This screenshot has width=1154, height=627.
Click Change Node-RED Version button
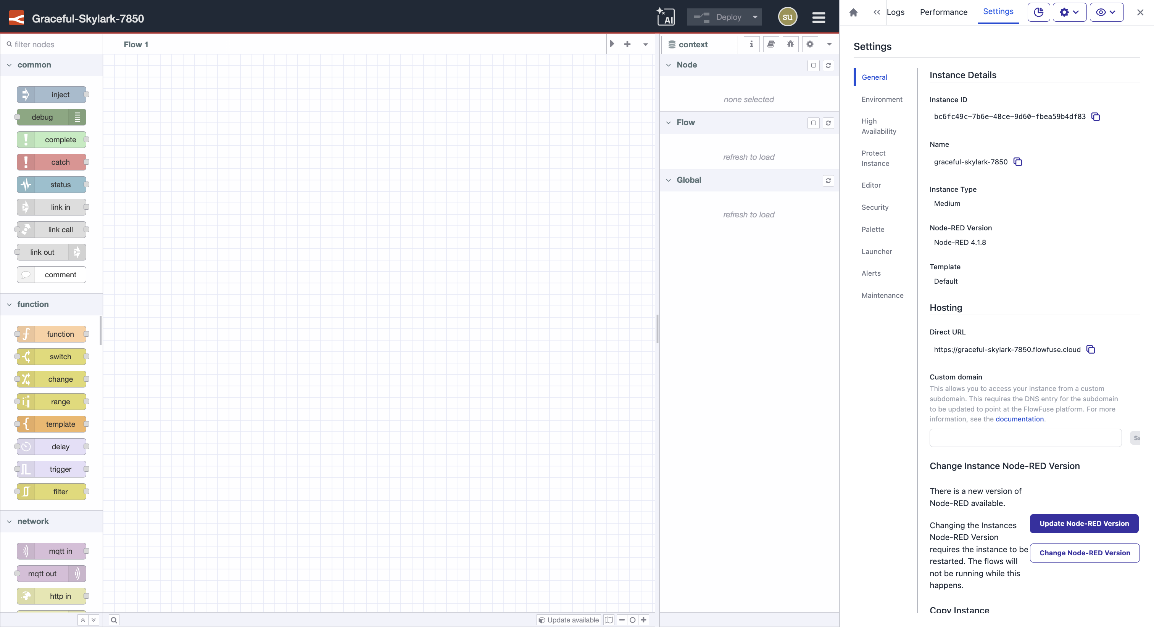click(1085, 553)
